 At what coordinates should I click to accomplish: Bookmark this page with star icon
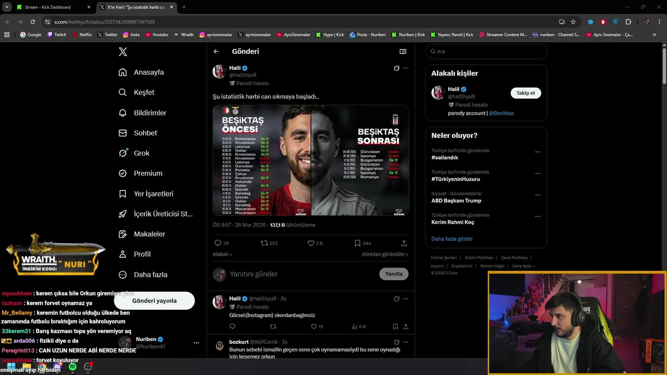click(x=573, y=22)
